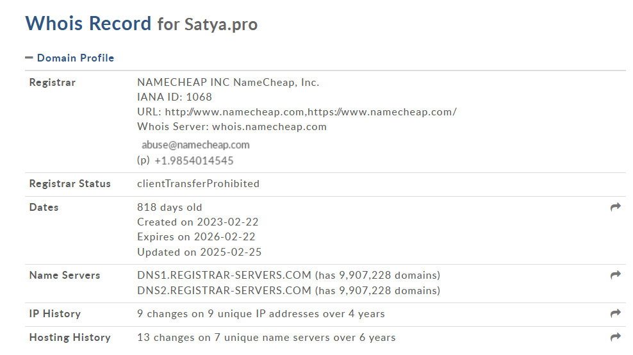Select the IANA ID: 1068 text
633x355 pixels.
click(x=174, y=97)
